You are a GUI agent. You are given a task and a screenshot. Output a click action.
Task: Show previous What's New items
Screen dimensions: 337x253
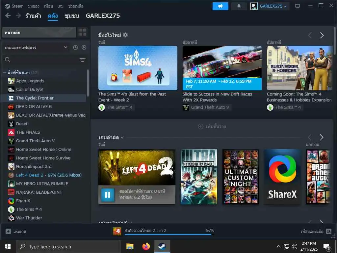[310, 35]
